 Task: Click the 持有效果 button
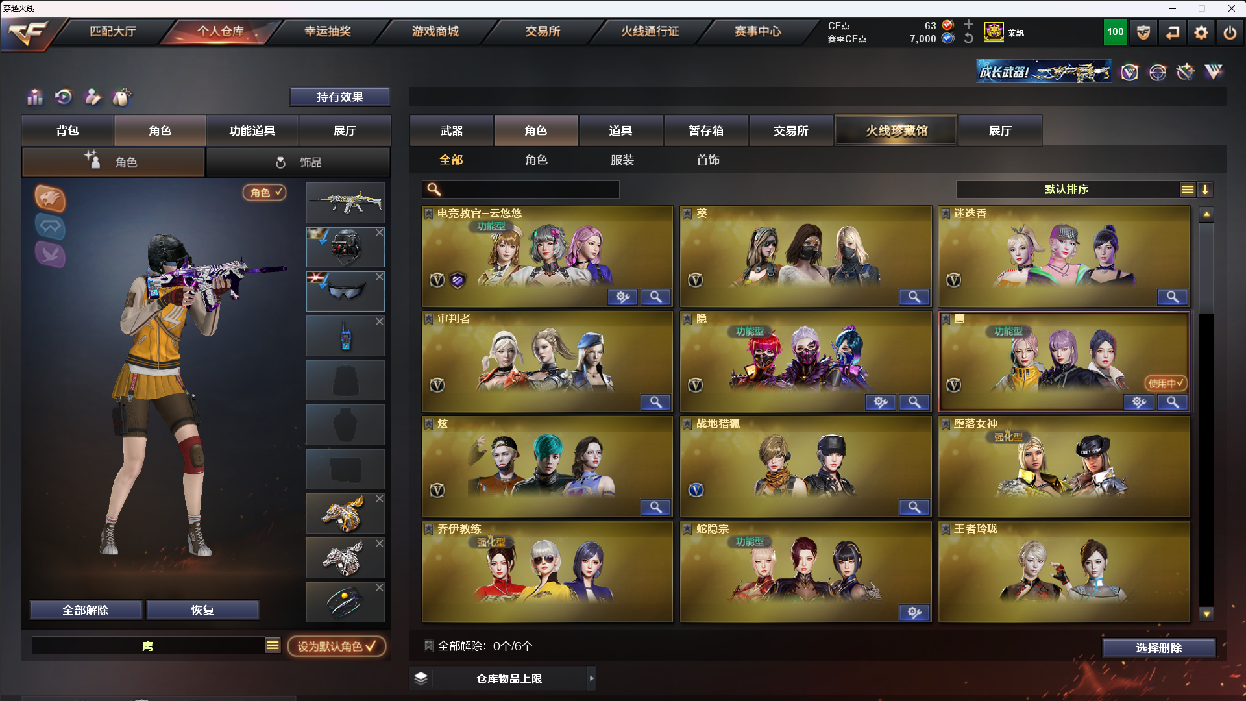(340, 97)
